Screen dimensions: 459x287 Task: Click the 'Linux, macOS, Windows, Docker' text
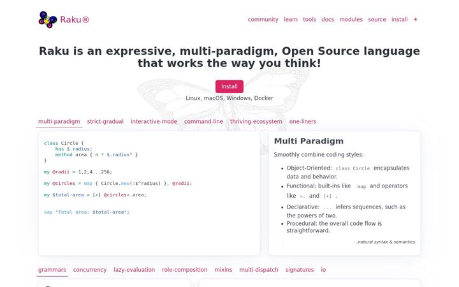(x=229, y=98)
